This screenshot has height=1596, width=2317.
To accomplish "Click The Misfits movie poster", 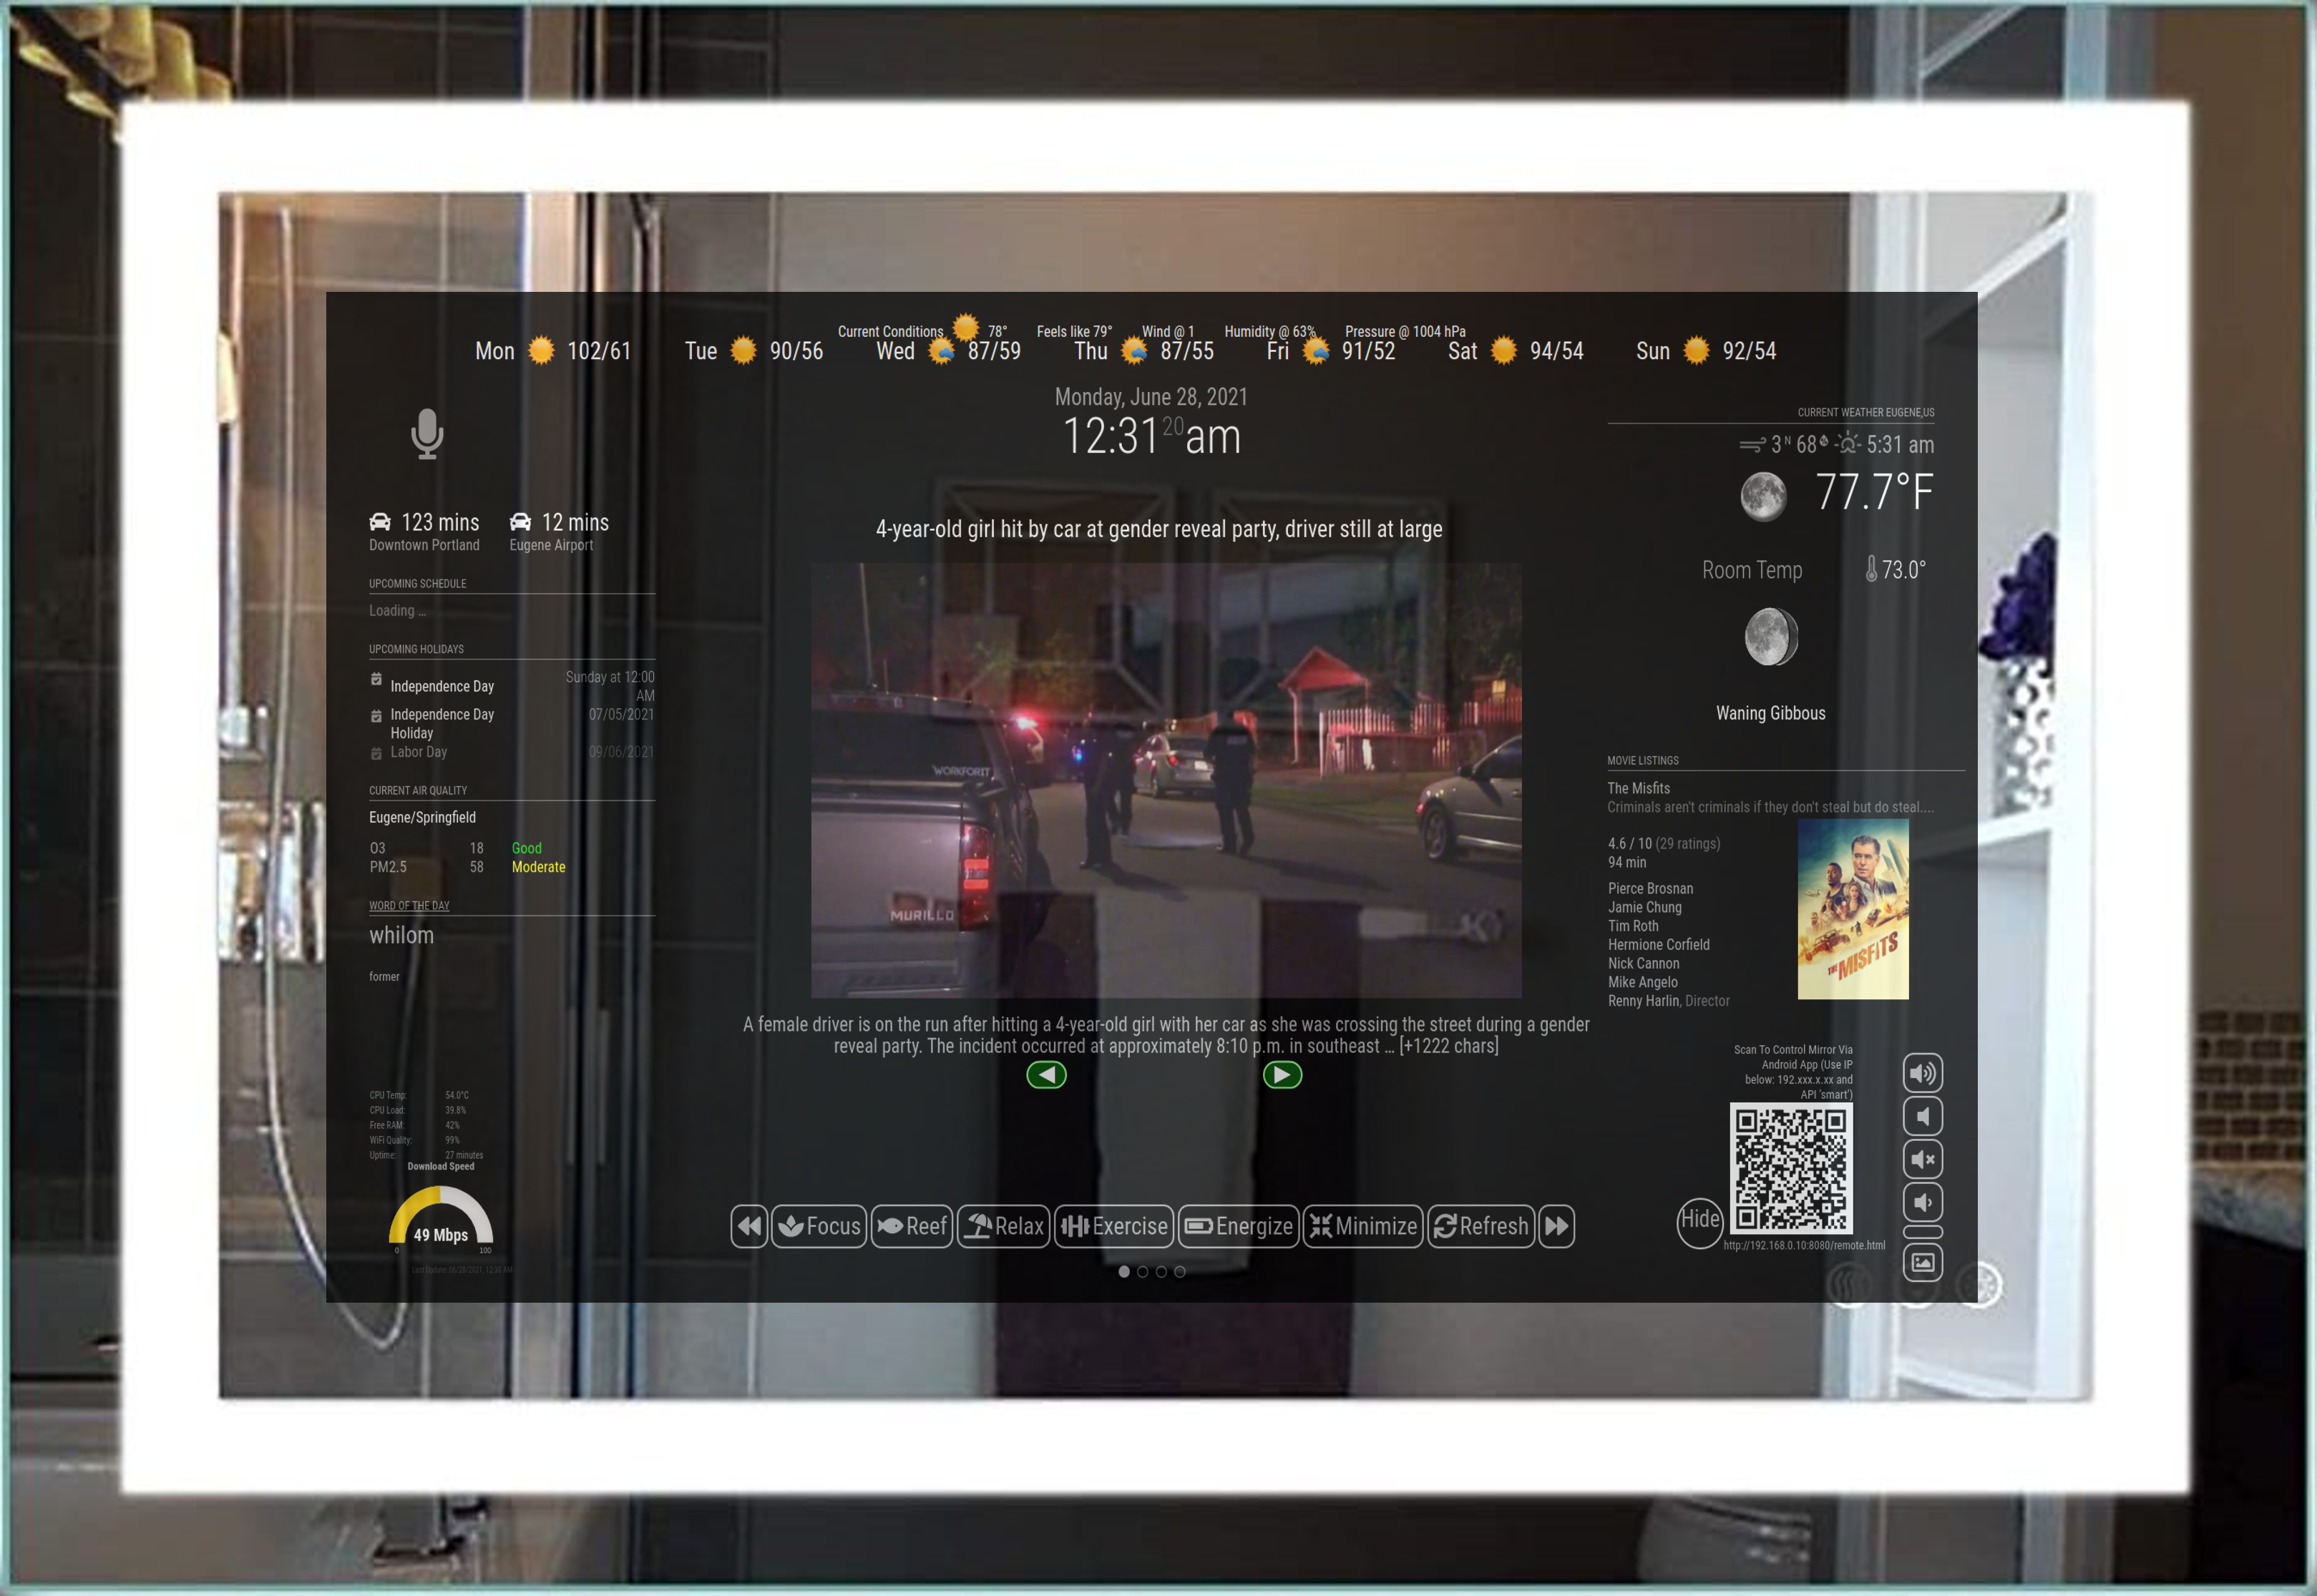I will point(1852,909).
